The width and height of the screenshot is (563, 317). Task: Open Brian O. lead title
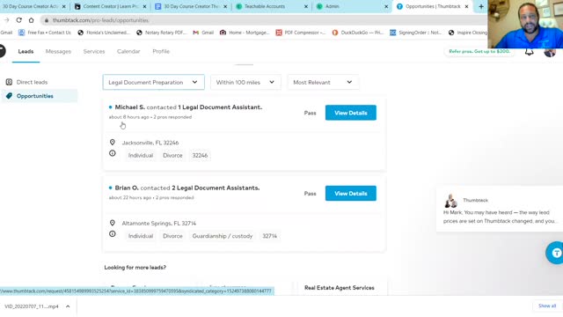pyautogui.click(x=187, y=188)
